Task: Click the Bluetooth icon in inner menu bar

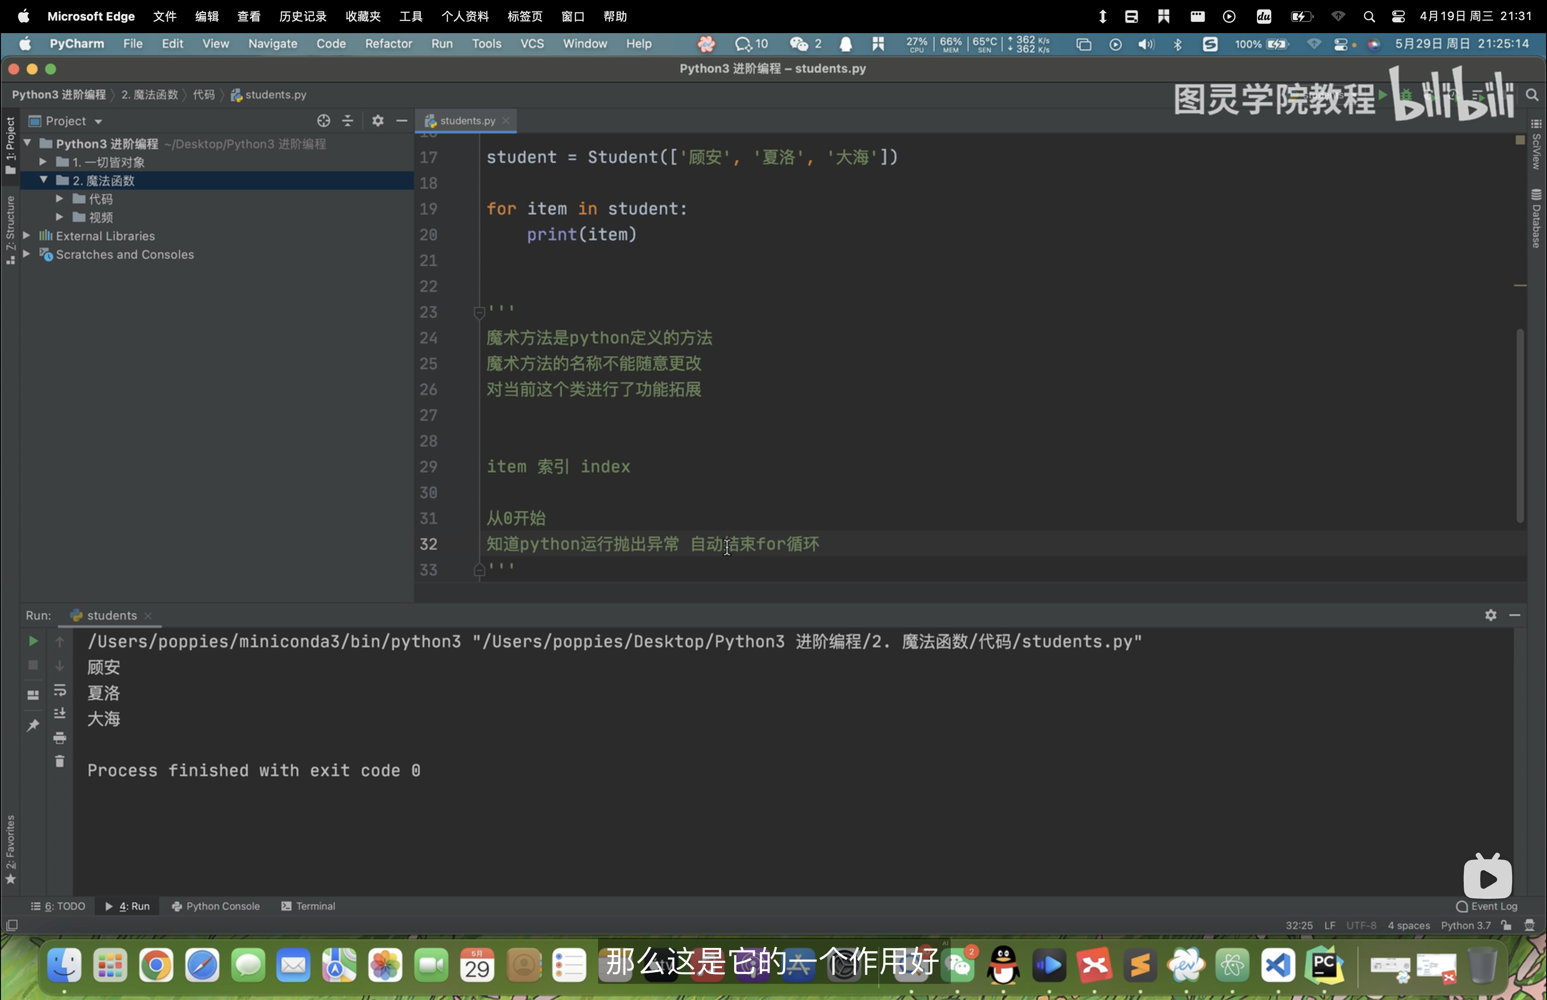Action: point(1178,44)
